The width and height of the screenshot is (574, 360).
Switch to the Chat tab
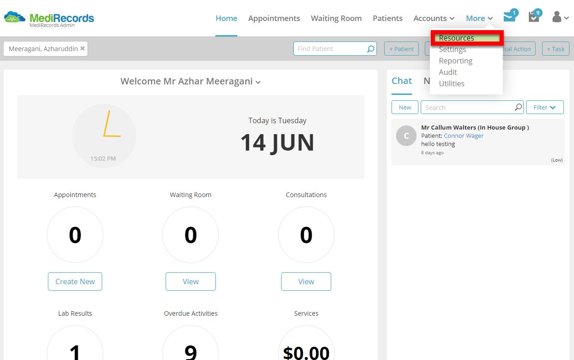pos(402,81)
